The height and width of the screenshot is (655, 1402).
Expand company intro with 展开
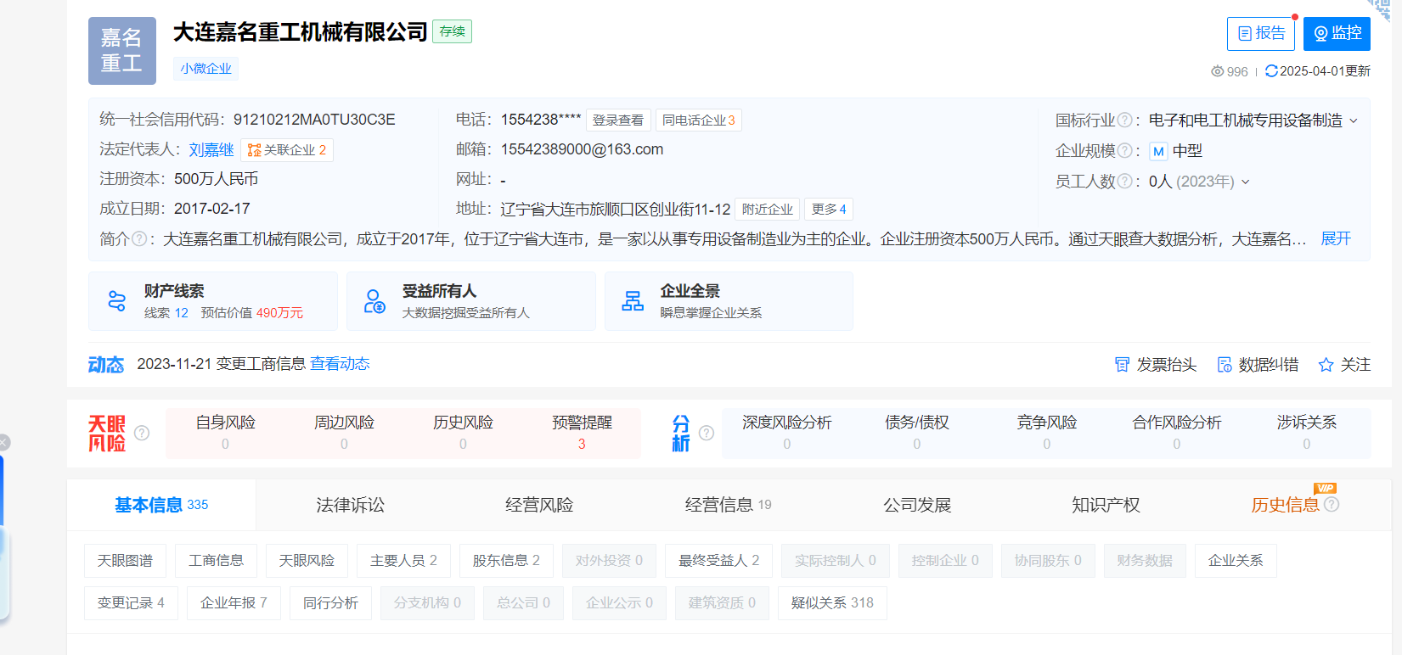tap(1336, 239)
